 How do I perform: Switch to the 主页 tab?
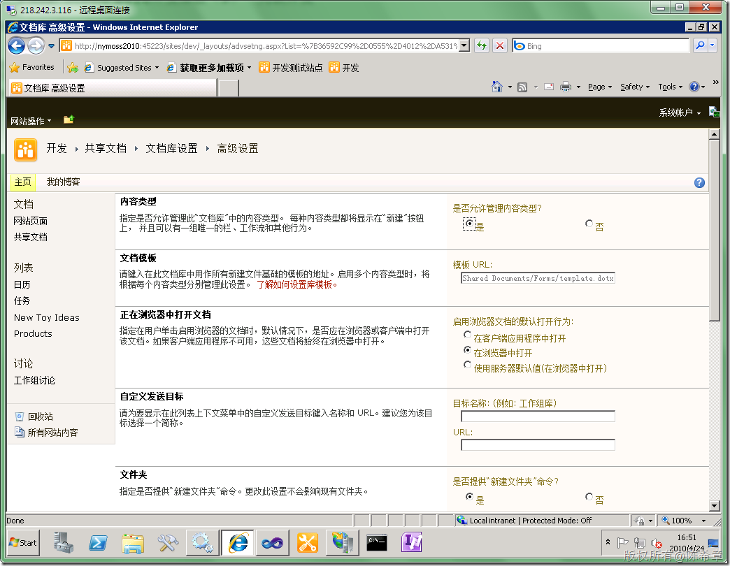pos(23,182)
